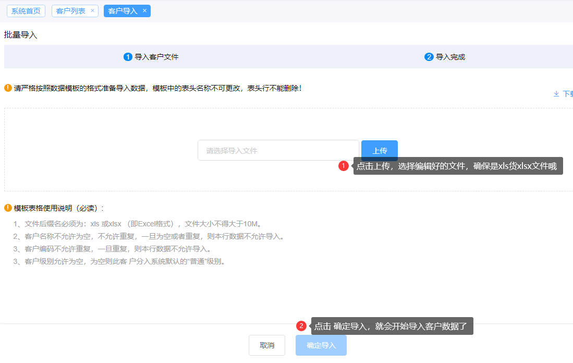Switch to the 系统首页 tab
573x363 pixels.
pyautogui.click(x=25, y=10)
